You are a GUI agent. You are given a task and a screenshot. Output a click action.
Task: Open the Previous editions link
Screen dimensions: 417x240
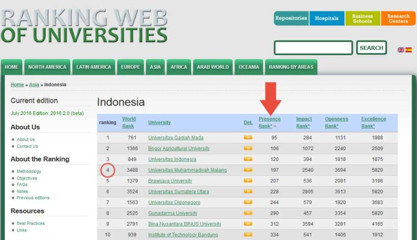(x=33, y=198)
